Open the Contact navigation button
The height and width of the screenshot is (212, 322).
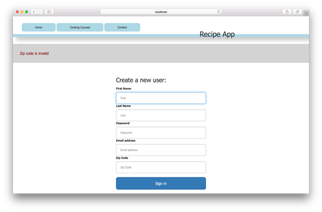122,28
